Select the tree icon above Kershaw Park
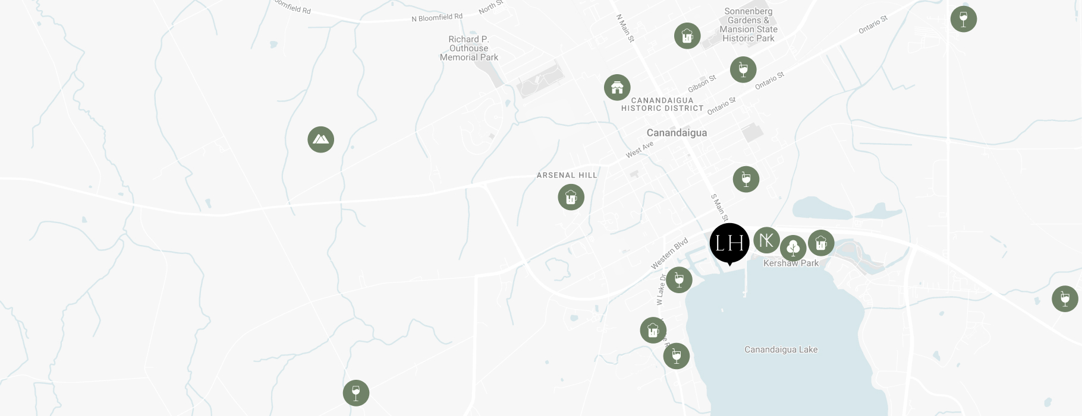Image resolution: width=1082 pixels, height=416 pixels. pos(793,248)
